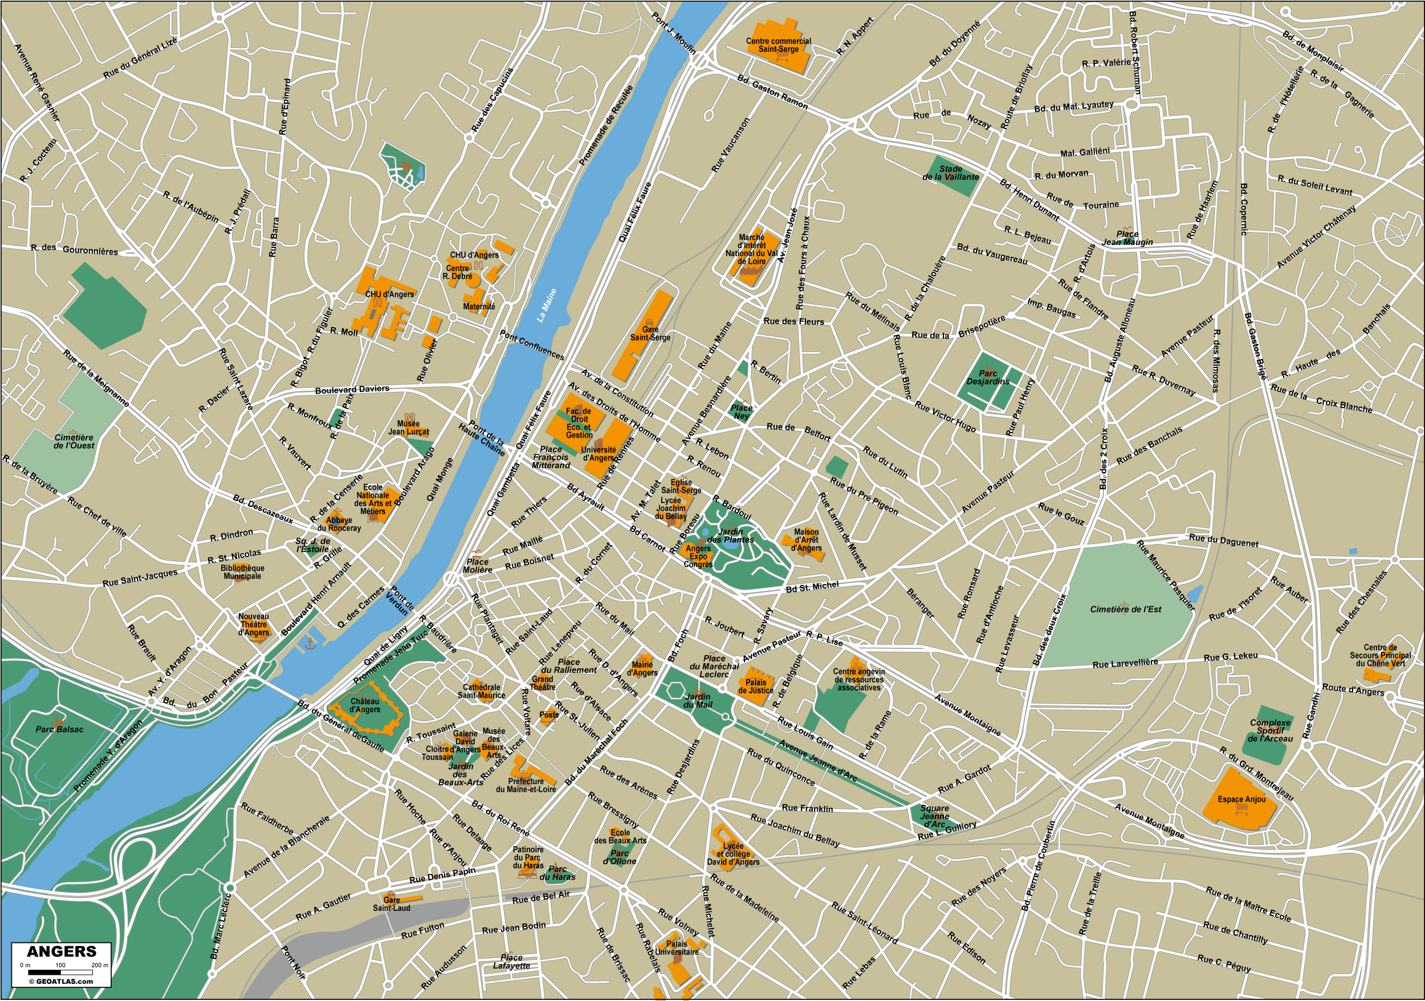Click the cart icon under Espace Anjou
This screenshot has height=1001, width=1425.
coord(1241,810)
